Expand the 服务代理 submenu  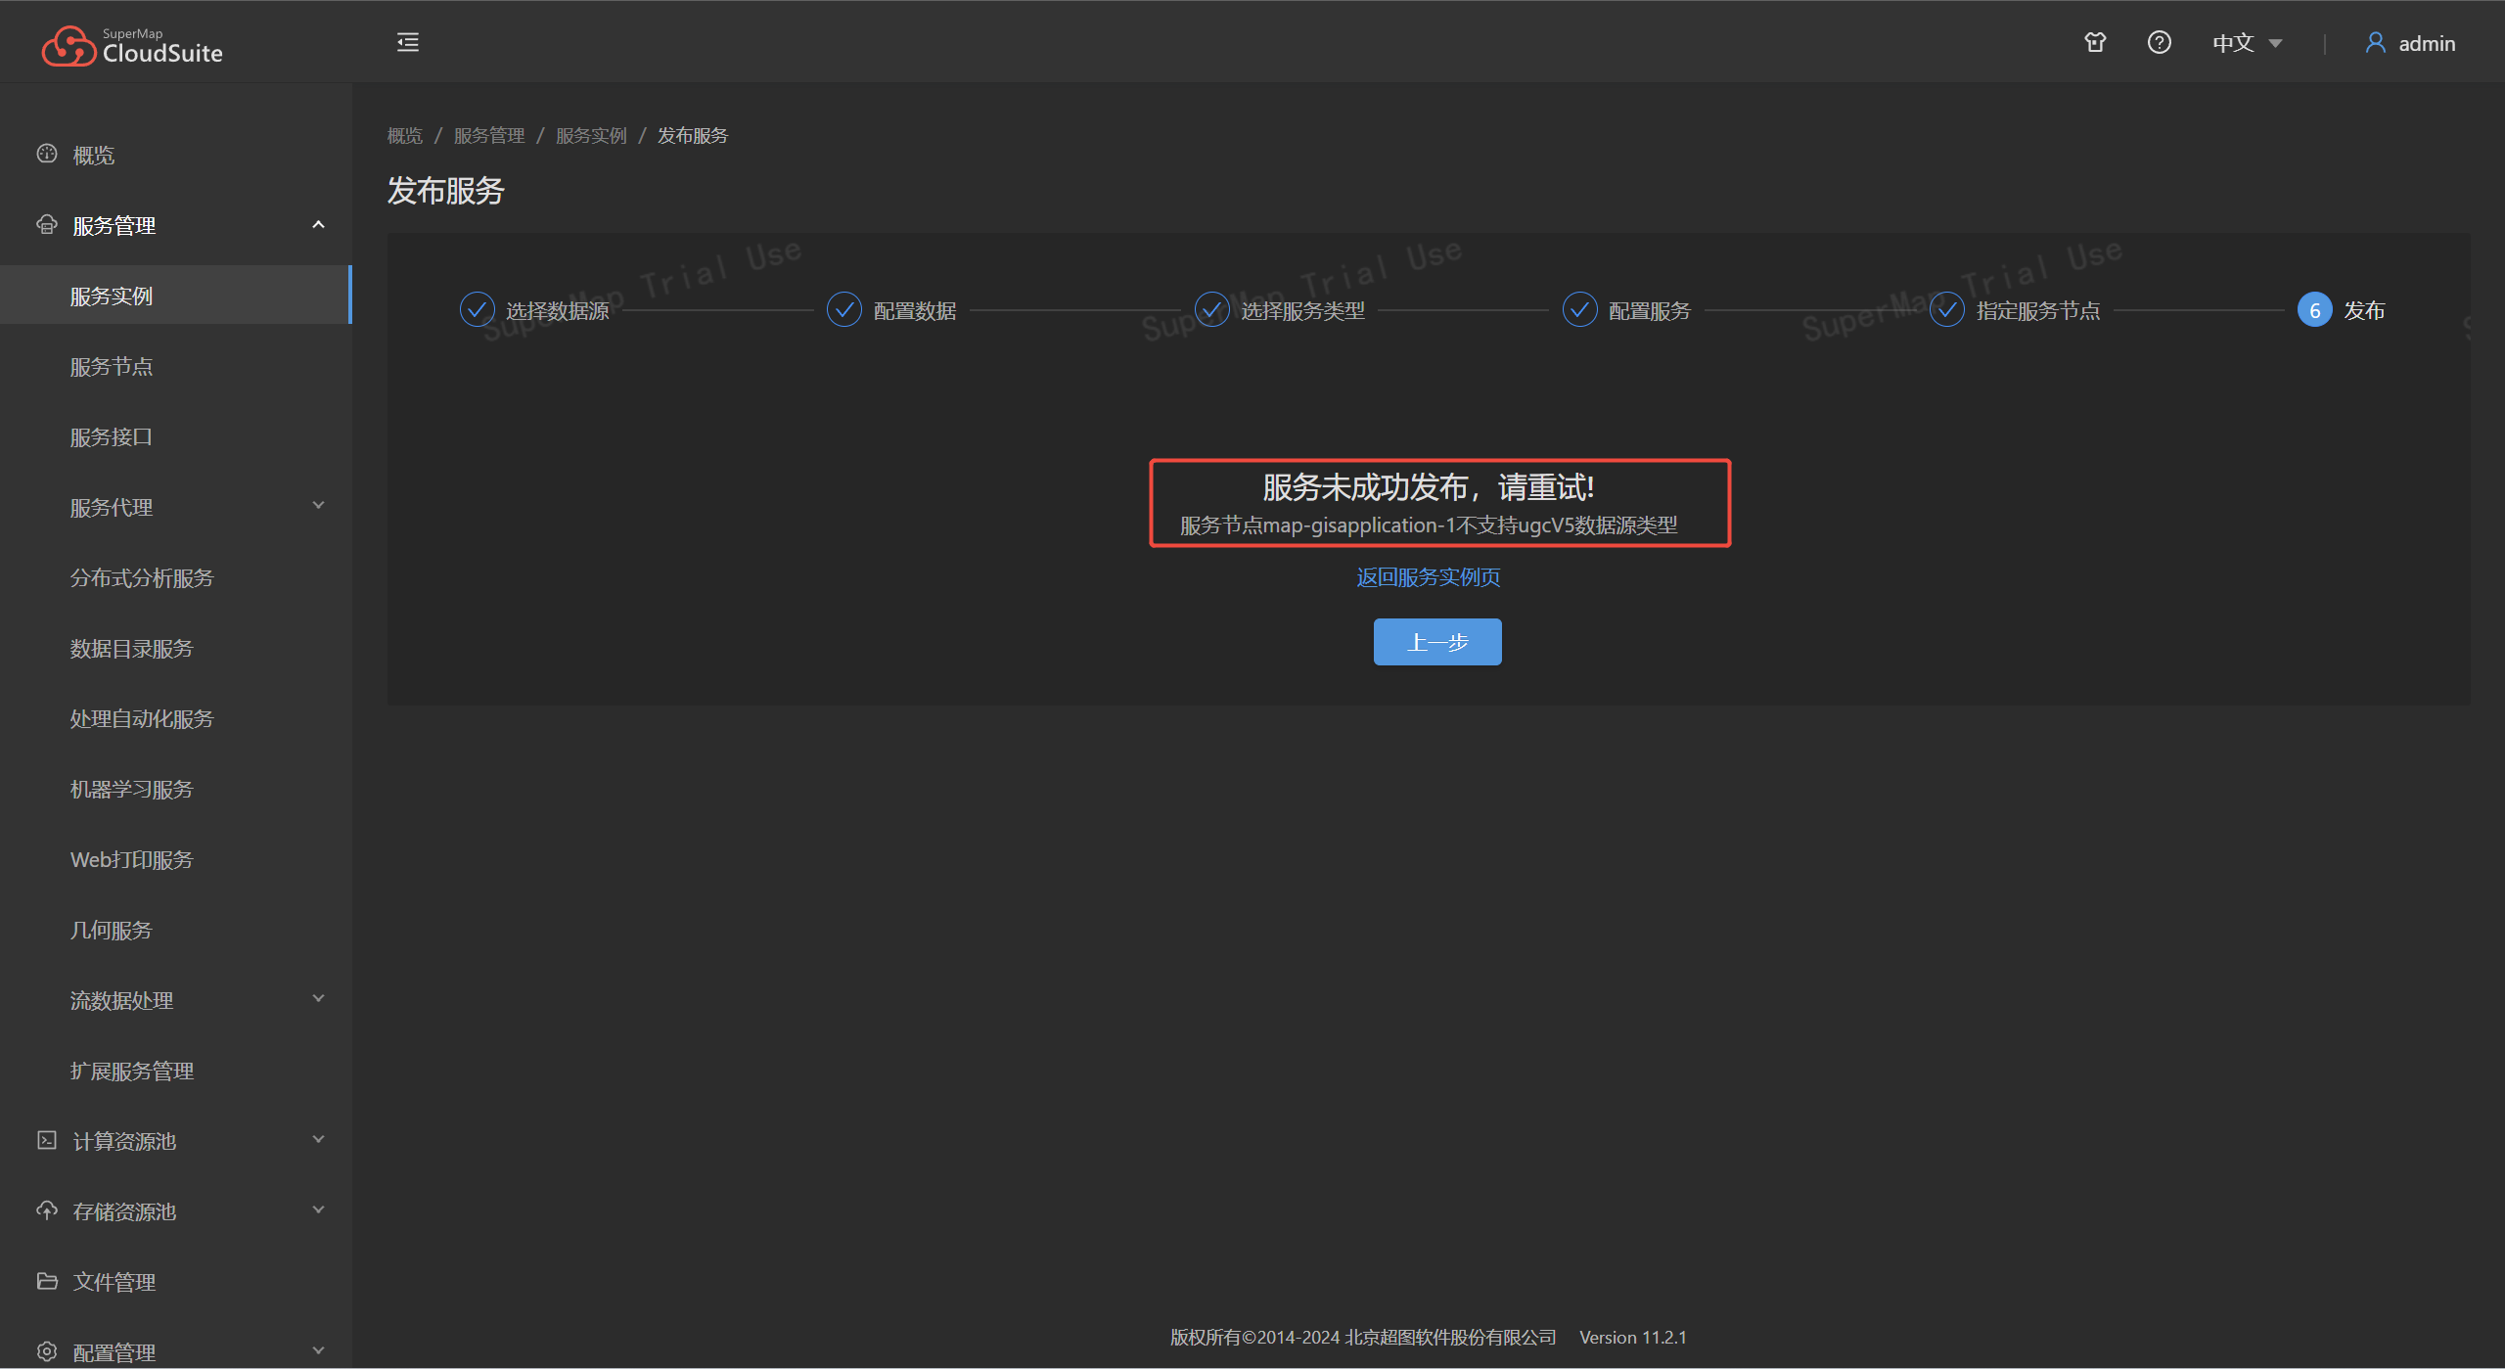pos(318,506)
